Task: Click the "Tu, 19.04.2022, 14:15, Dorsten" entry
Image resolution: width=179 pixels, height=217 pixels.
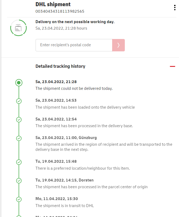Action: [64, 180]
